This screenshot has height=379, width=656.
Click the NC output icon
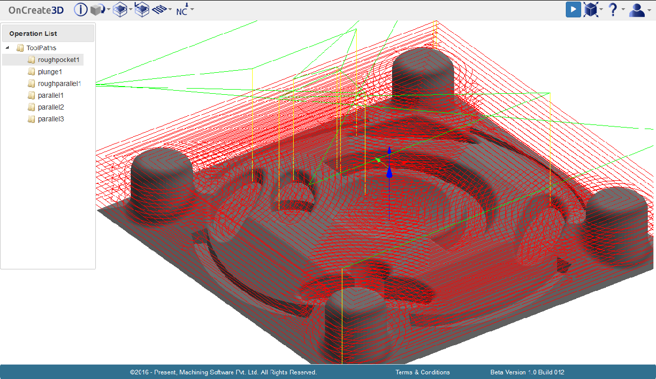click(182, 10)
